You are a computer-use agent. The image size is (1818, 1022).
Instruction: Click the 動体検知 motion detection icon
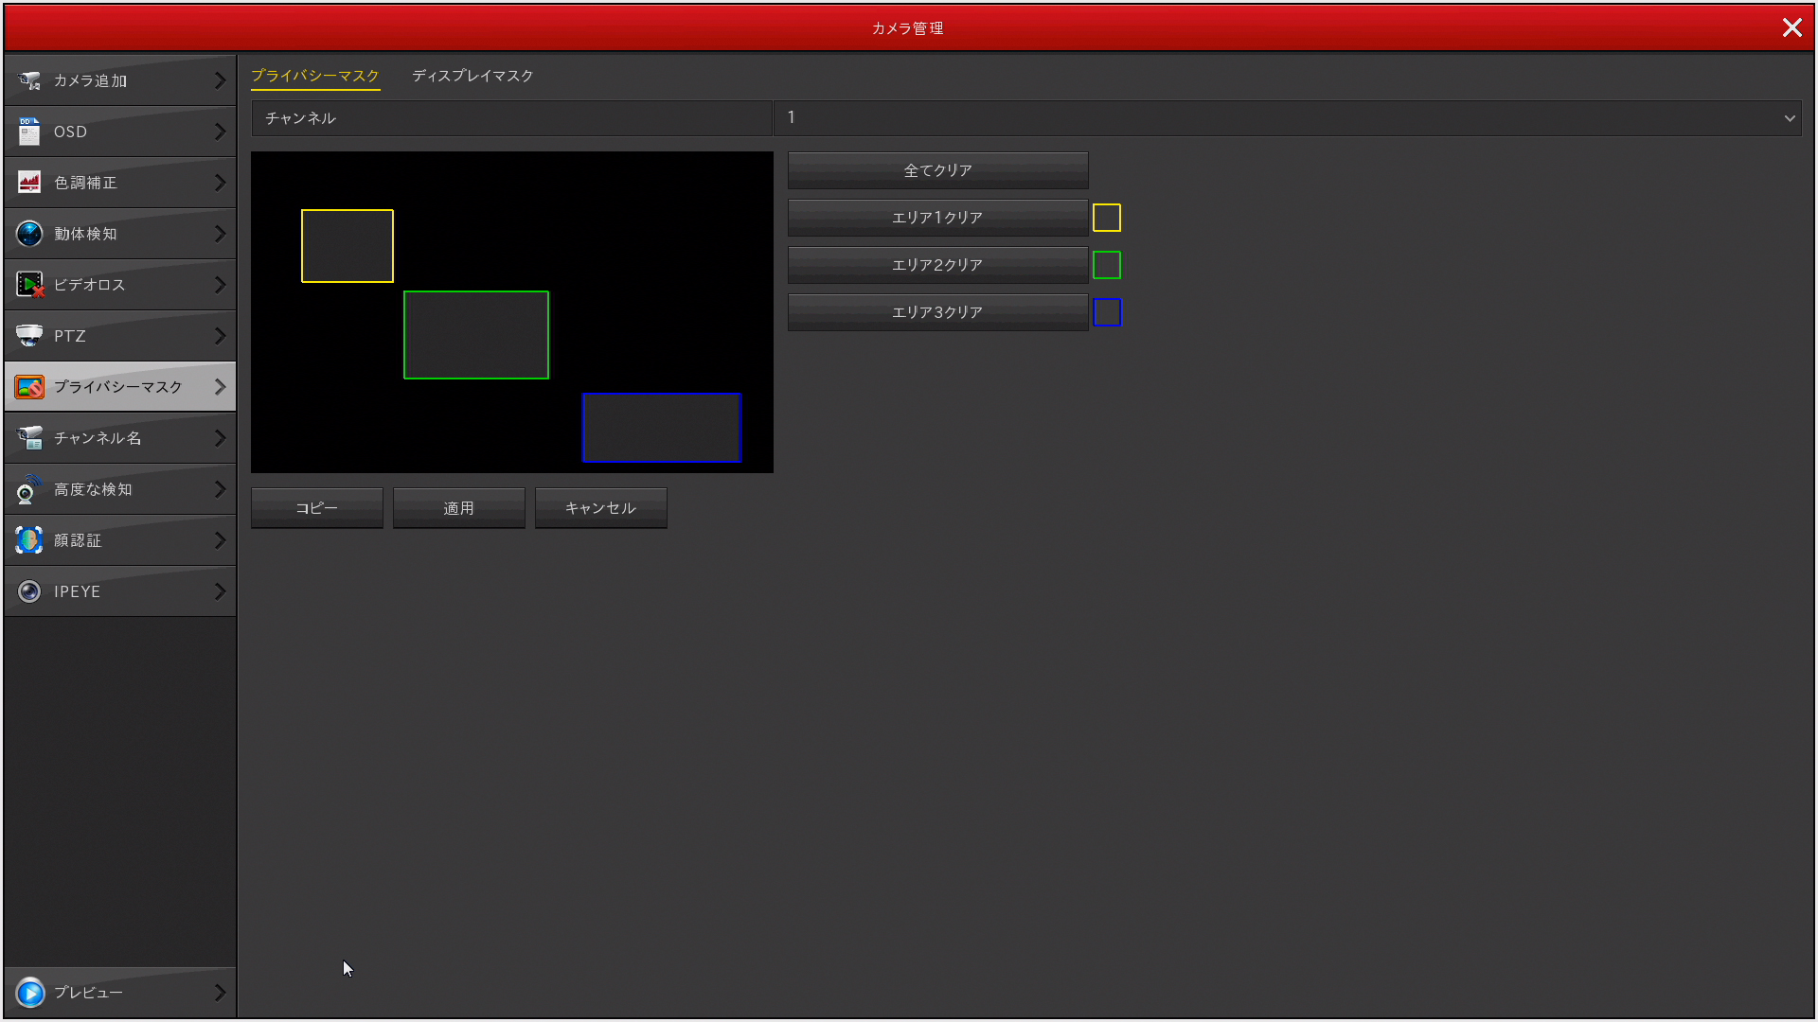point(29,234)
